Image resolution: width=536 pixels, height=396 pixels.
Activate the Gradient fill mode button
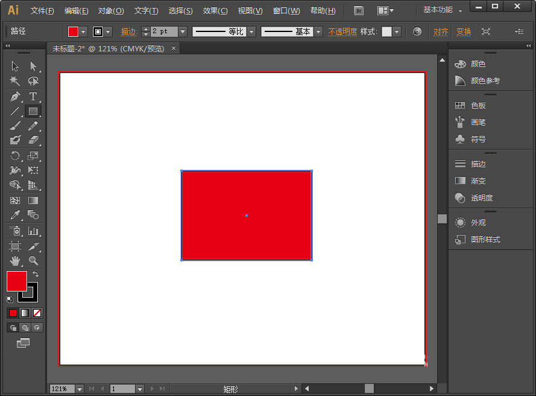point(25,313)
